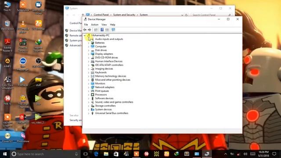Select Keyboards entry in device tree
281x158 pixels.
[x=101, y=72]
